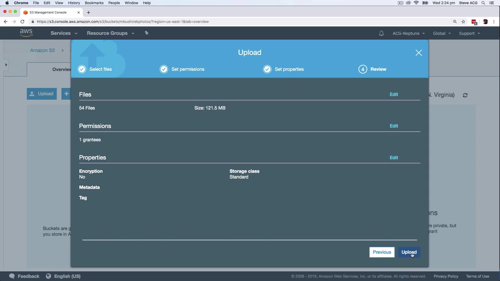Expand the Services dropdown
The height and width of the screenshot is (281, 500).
(x=64, y=33)
